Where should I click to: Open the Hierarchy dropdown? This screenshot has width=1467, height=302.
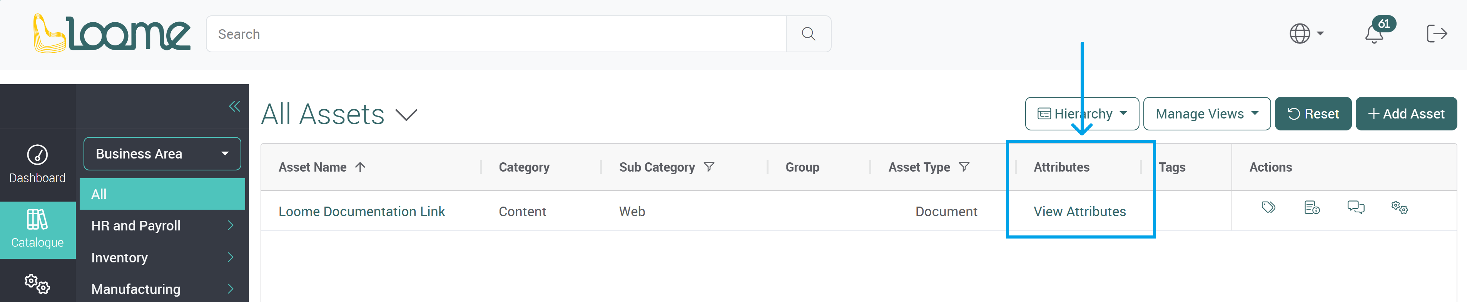1081,114
